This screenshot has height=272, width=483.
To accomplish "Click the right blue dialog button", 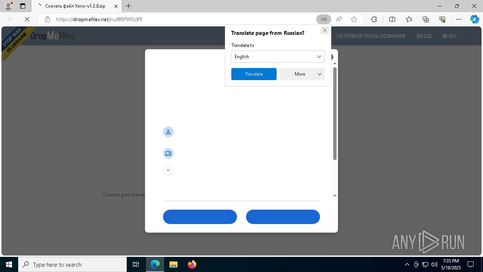I will [283, 217].
